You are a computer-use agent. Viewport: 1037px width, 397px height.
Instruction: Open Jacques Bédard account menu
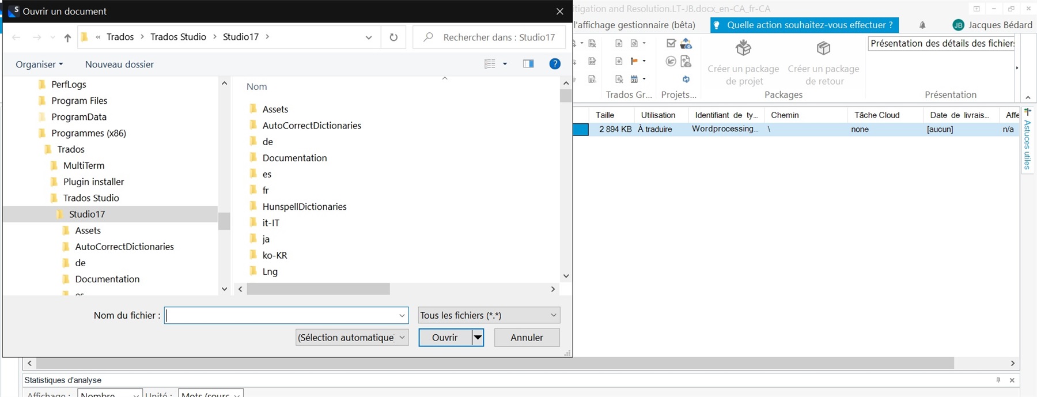992,25
